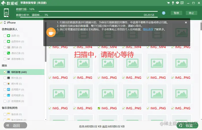Open the title bar menu icon
202x130 pixels.
point(182,3)
